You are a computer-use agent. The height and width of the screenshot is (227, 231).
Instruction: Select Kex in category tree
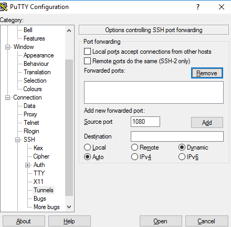(x=38, y=148)
